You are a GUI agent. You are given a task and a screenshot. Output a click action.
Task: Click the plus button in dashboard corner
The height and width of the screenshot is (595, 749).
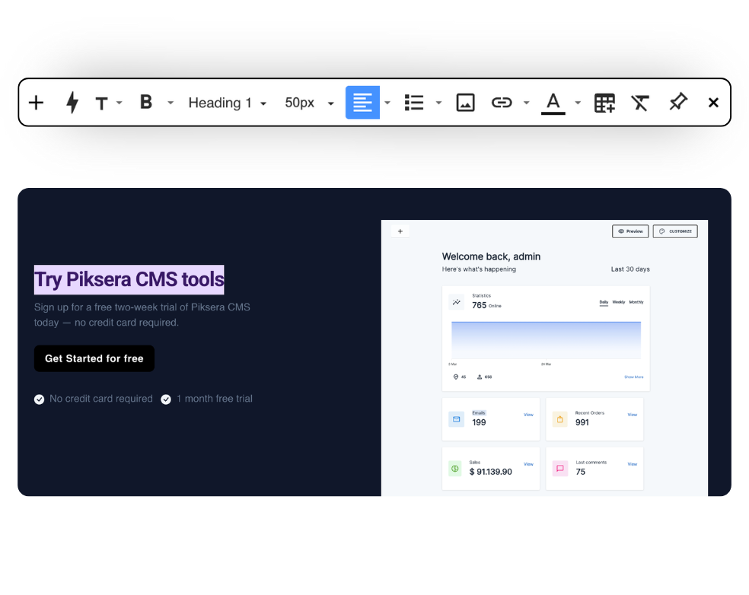(x=400, y=231)
